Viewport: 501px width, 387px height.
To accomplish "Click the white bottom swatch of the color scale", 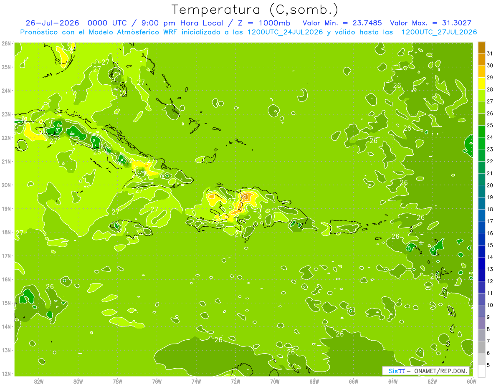I will pos(481,371).
